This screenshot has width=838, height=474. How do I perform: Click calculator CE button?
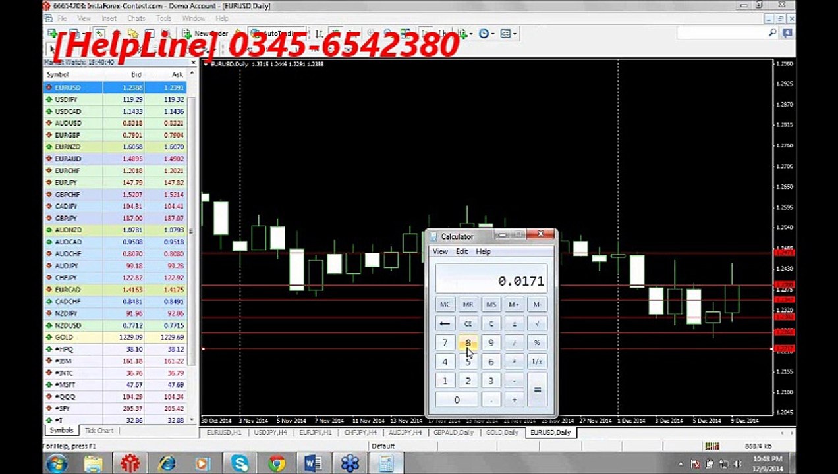point(468,324)
